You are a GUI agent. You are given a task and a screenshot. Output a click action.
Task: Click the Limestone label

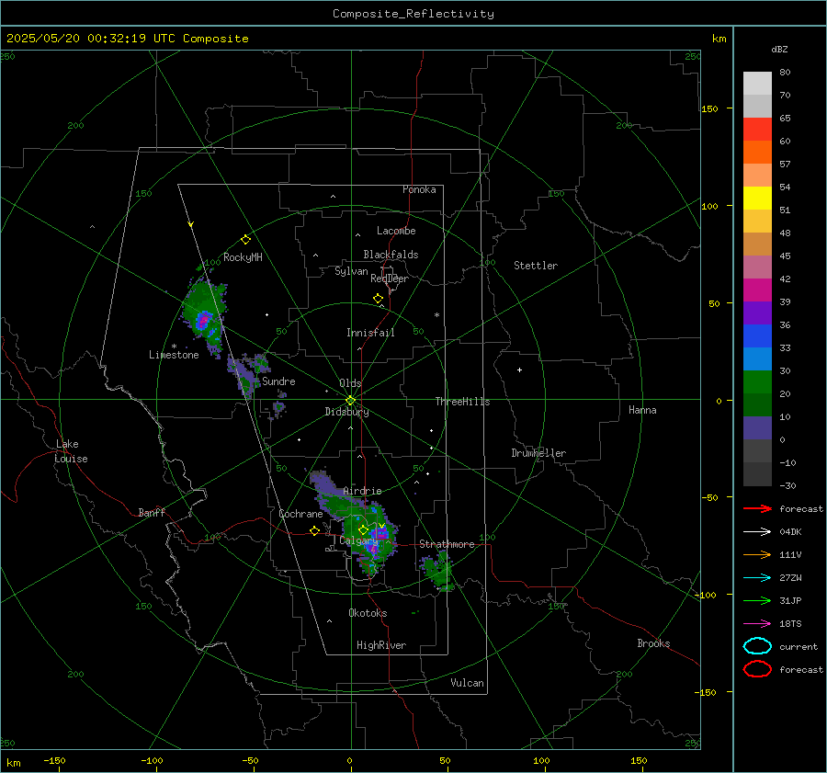174,355
